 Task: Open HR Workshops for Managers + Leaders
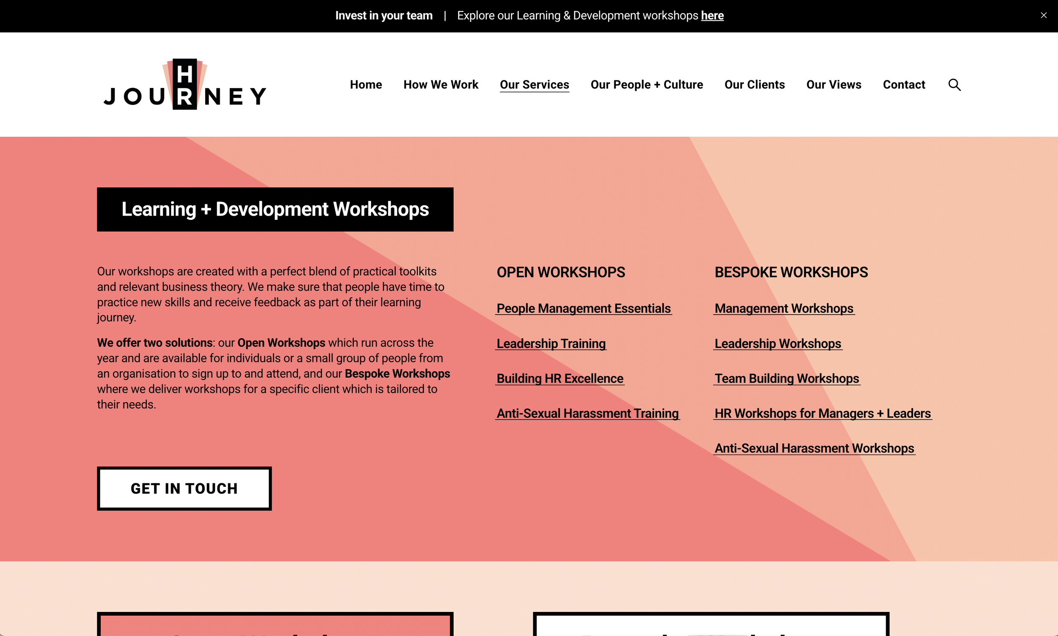click(822, 414)
